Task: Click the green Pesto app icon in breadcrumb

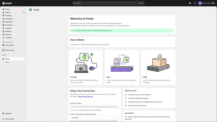Action: coord(30,10)
